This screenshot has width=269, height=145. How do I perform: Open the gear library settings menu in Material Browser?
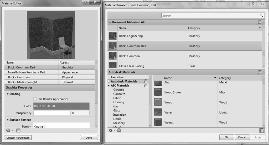coord(112,131)
